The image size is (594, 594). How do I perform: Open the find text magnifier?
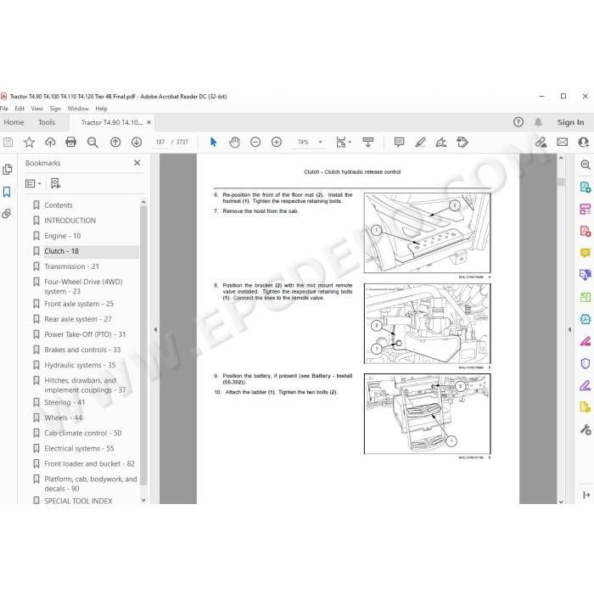92,142
